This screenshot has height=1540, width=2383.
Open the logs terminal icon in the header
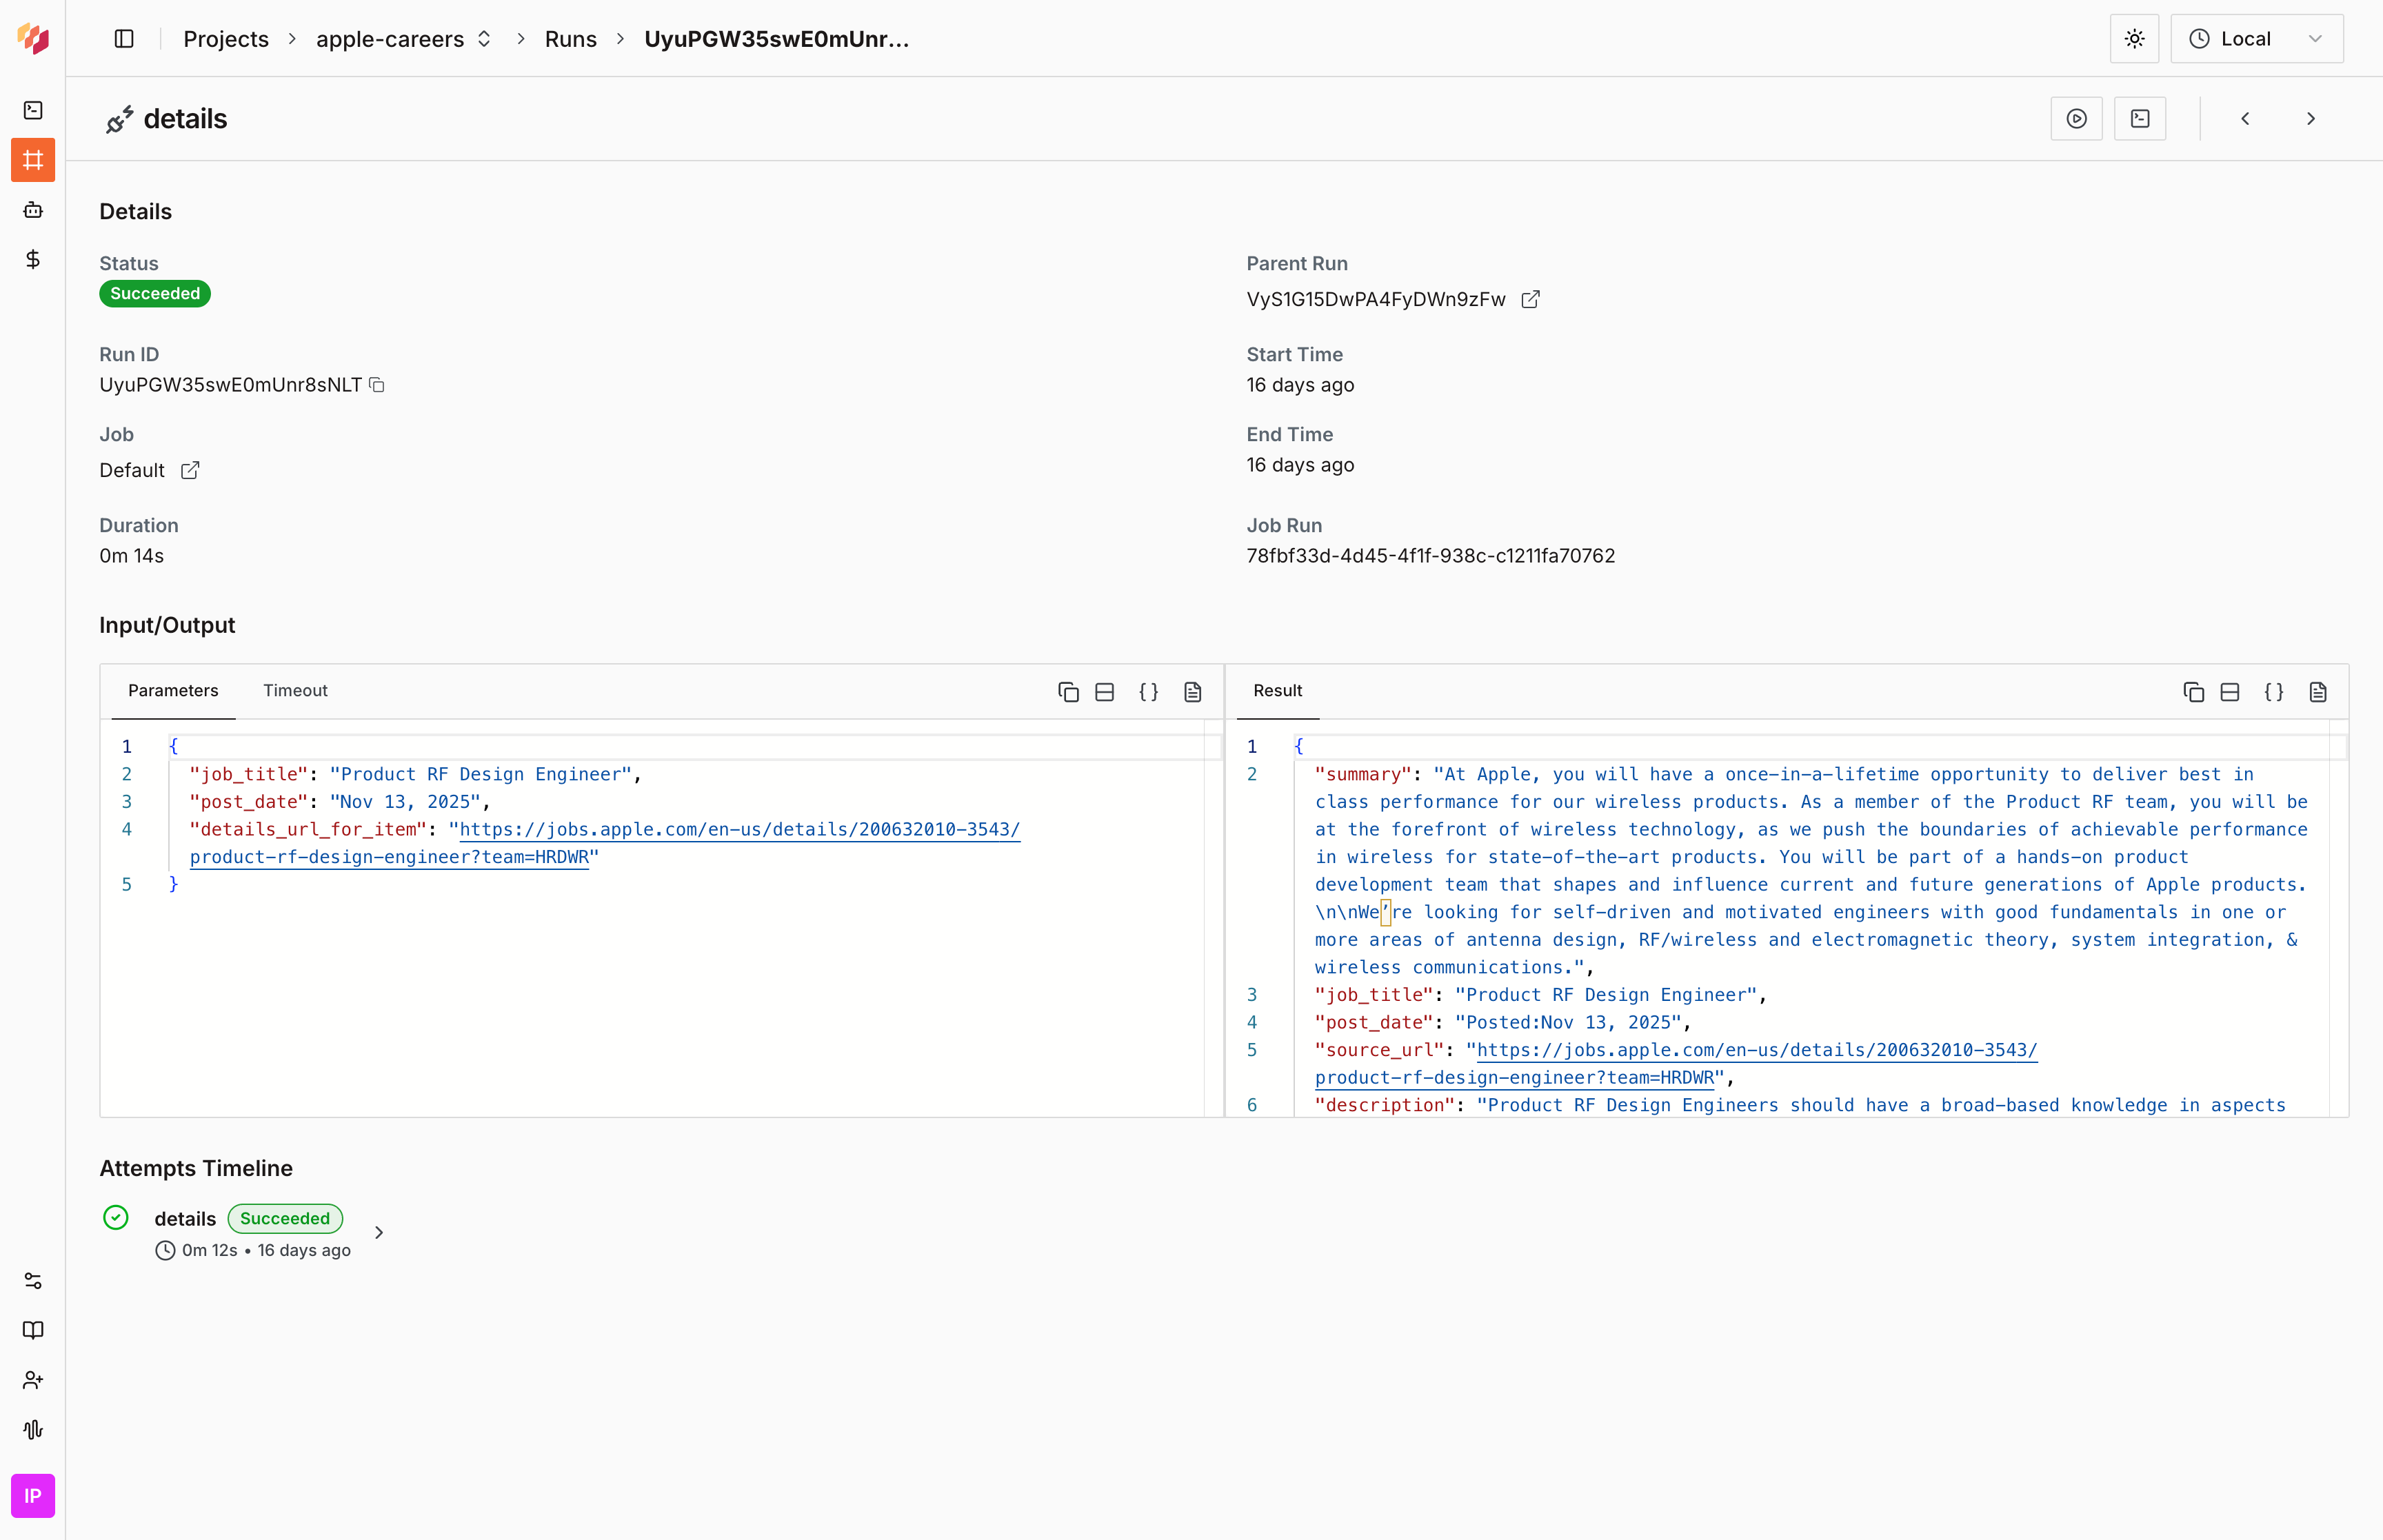[2140, 119]
